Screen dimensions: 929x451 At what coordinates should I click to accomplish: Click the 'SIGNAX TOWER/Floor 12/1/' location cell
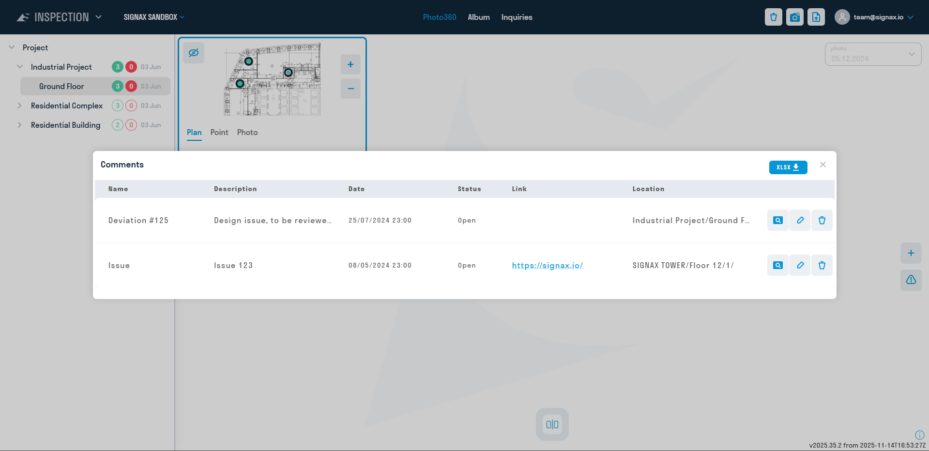683,265
